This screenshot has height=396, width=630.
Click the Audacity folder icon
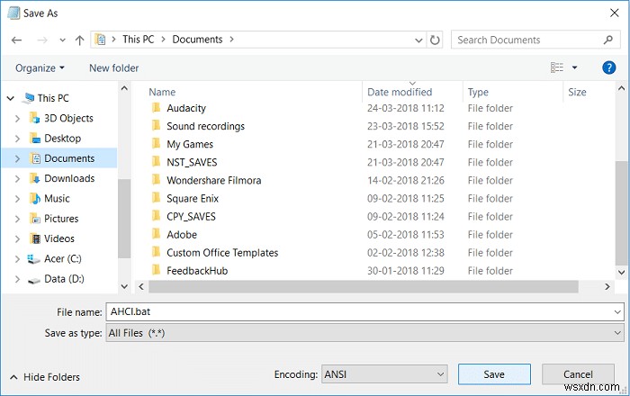[x=157, y=108]
